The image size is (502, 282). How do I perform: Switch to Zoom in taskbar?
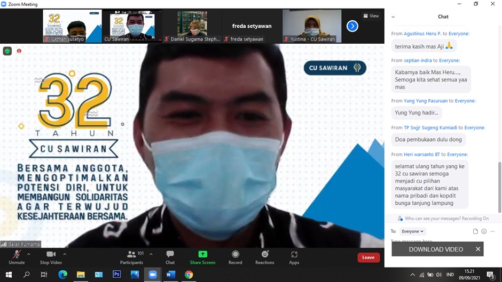coord(153,275)
